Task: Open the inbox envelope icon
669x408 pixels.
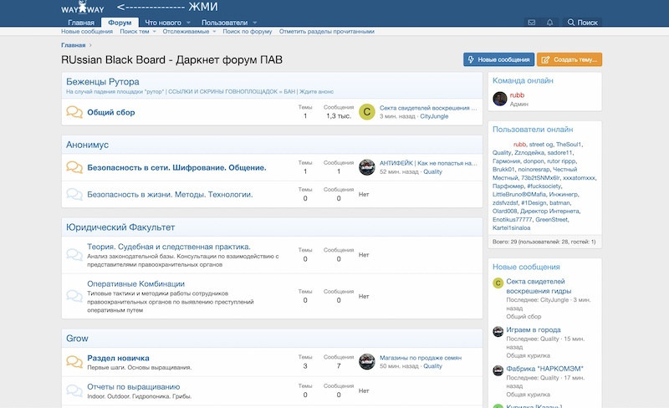Action: 531,23
